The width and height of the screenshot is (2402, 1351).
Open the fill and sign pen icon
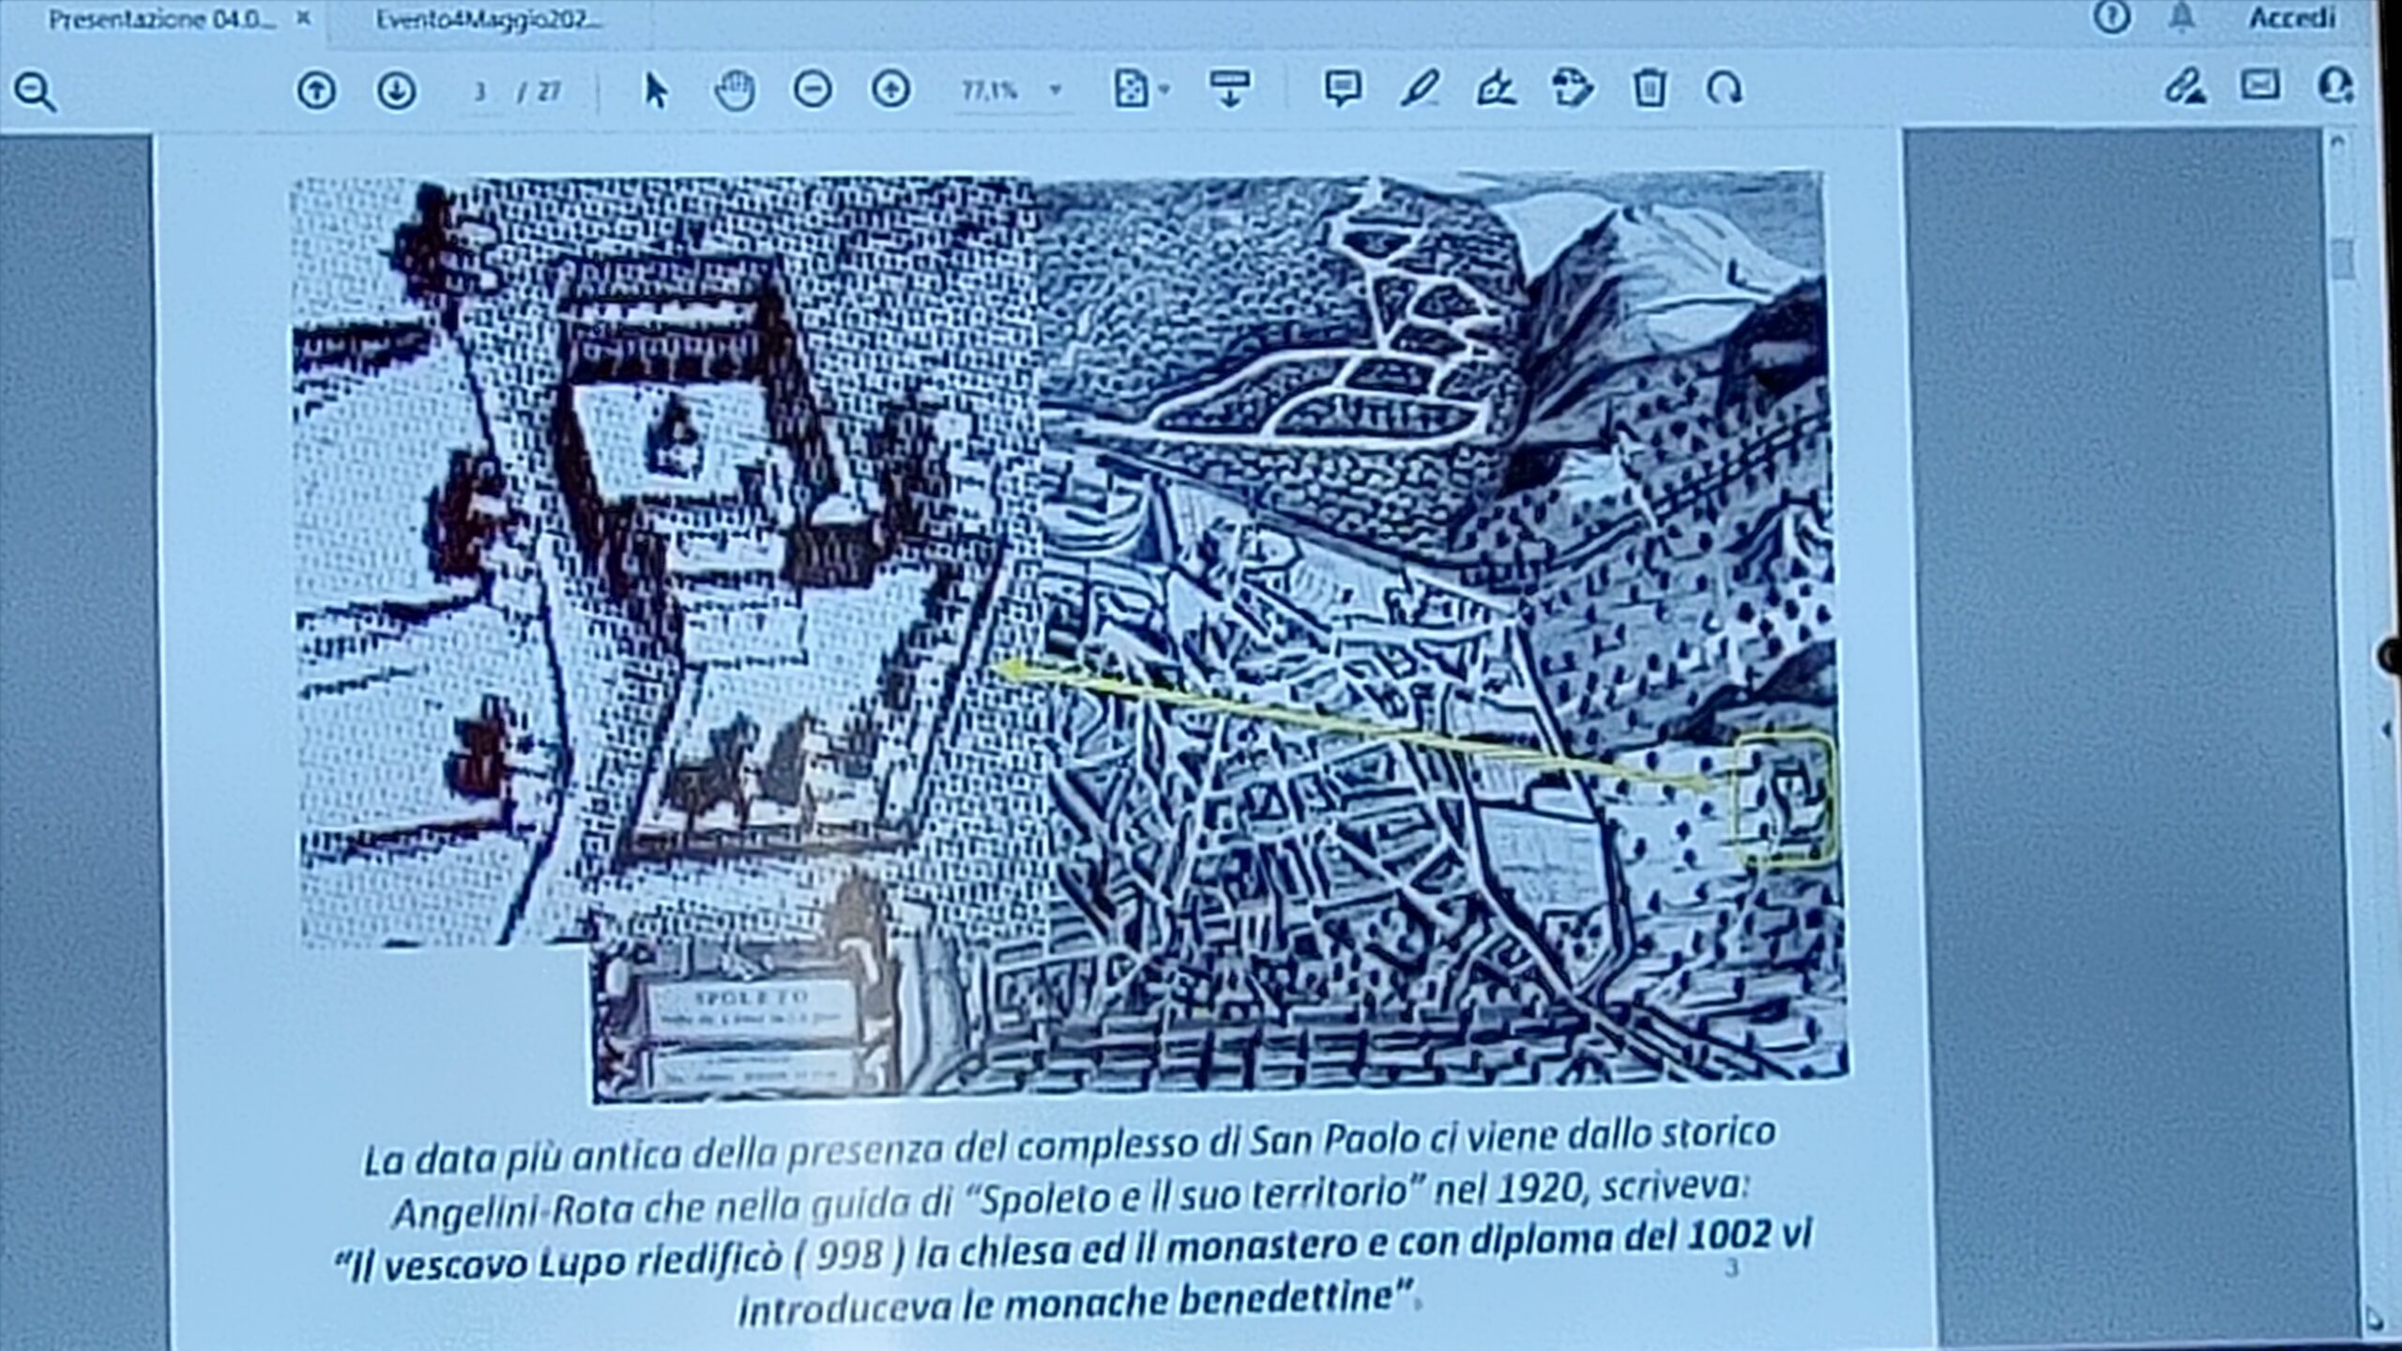[x=2184, y=86]
